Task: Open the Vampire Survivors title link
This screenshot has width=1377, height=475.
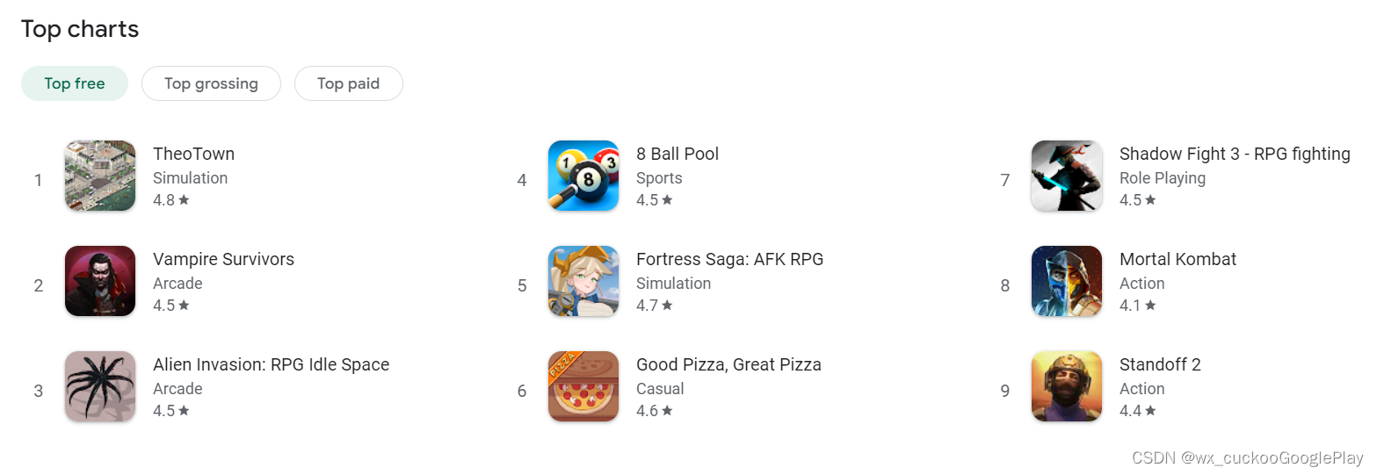Action: click(224, 259)
